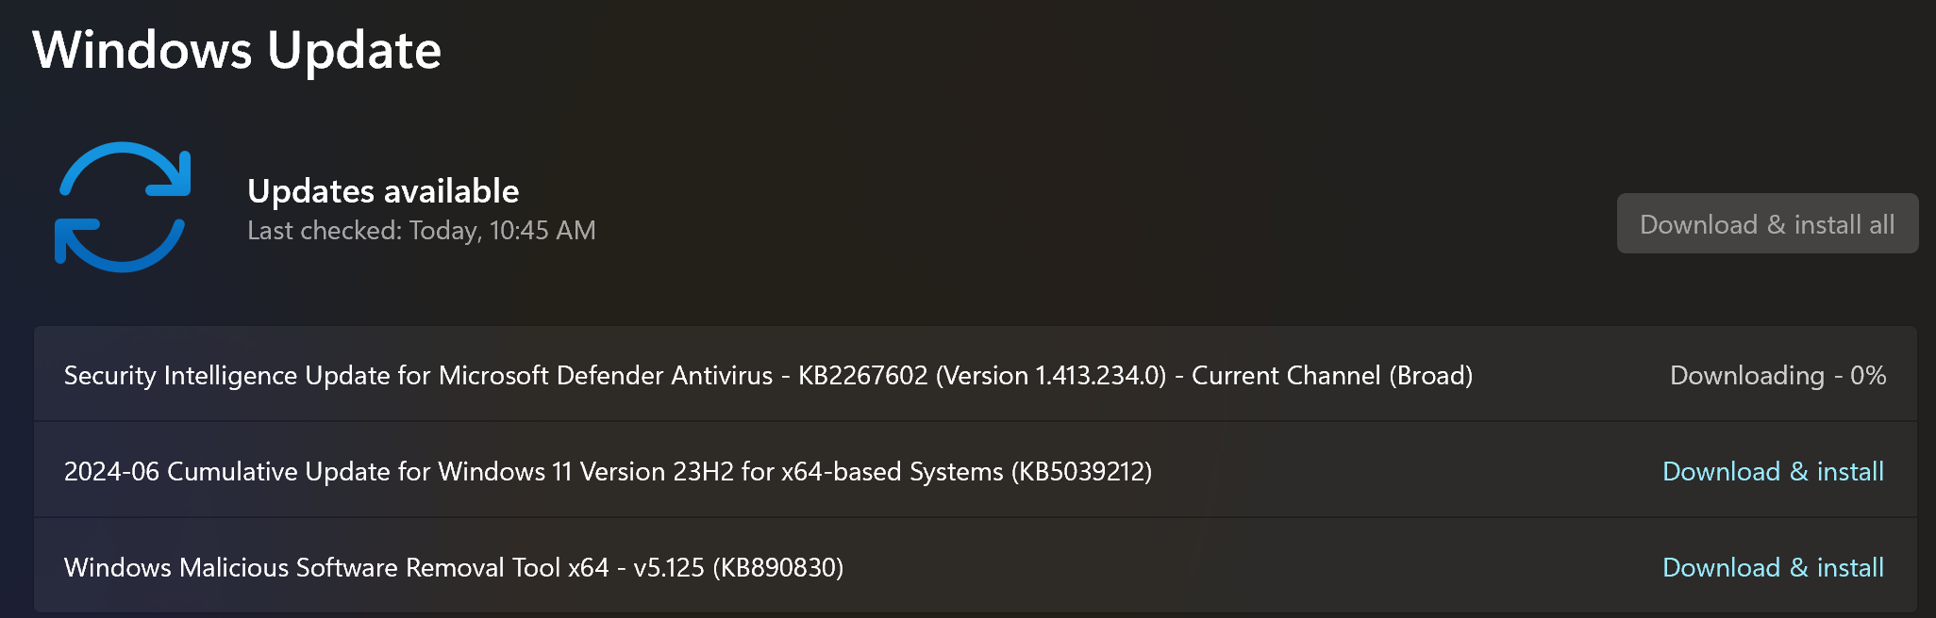Click the v5.125 version text
Viewport: 1936px width, 618px height.
(669, 567)
